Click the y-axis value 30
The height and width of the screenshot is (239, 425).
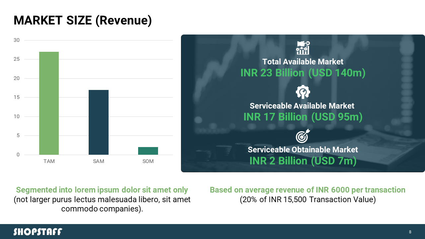pyautogui.click(x=17, y=40)
